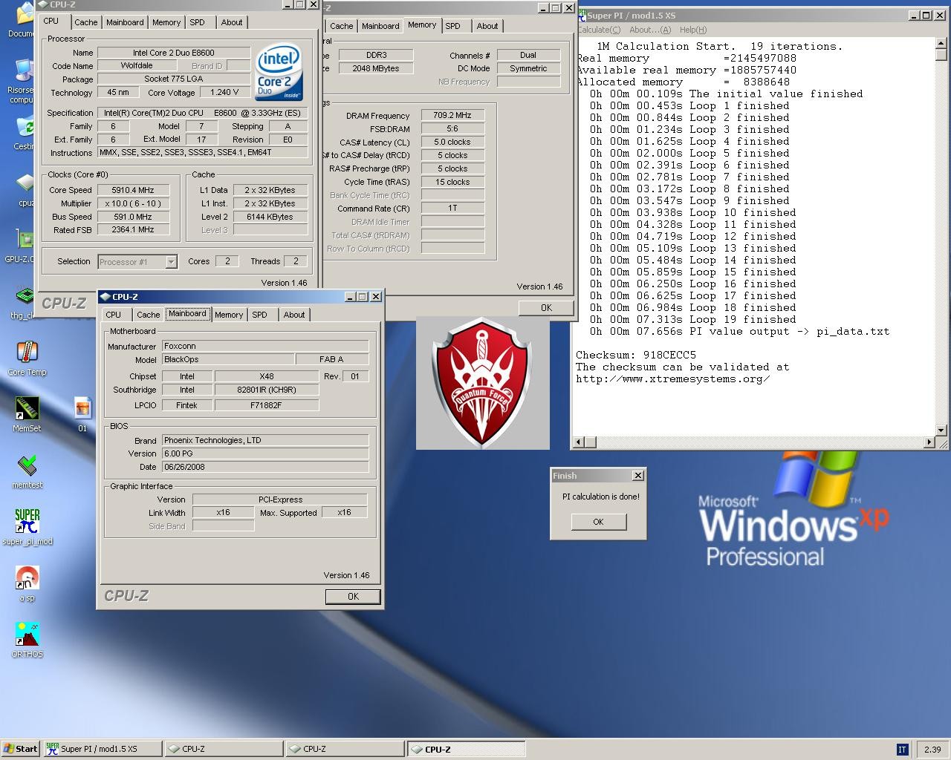The width and height of the screenshot is (951, 760).
Task: Activate the first CPU-Z taskbar button
Action: click(x=224, y=749)
